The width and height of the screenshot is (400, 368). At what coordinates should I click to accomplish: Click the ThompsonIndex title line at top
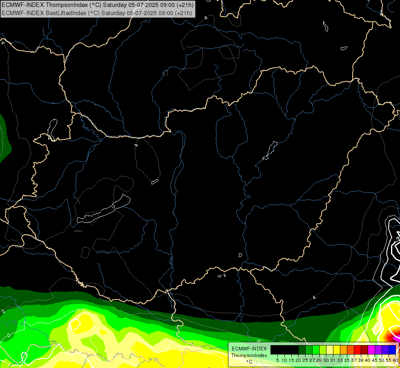98,5
